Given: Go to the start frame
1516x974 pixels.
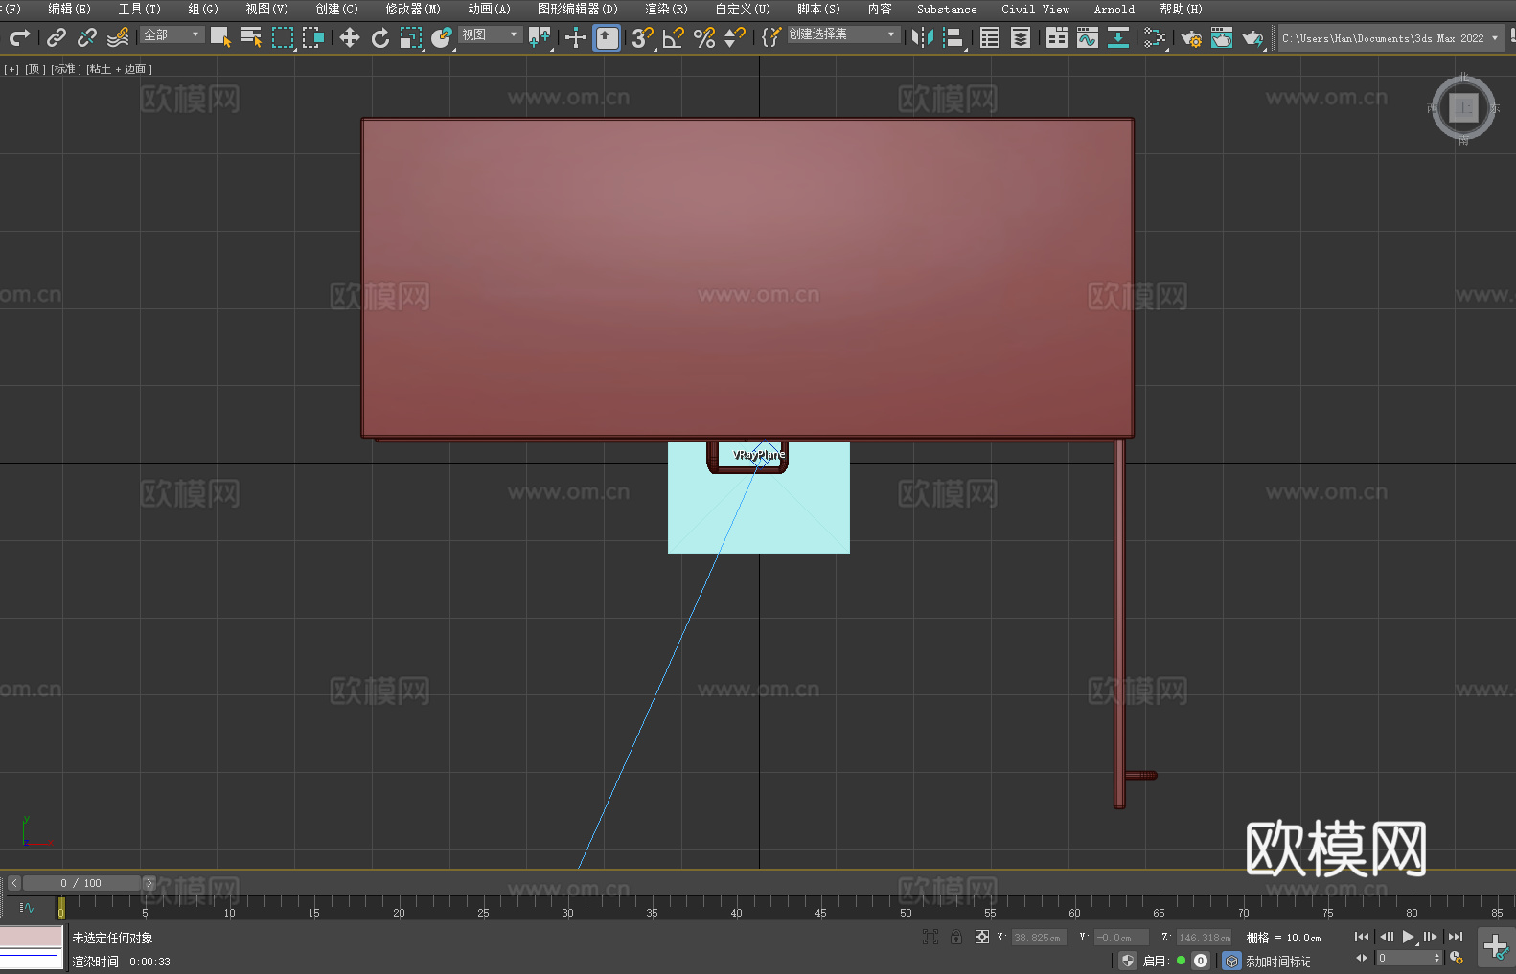Looking at the screenshot, I should point(1362,937).
